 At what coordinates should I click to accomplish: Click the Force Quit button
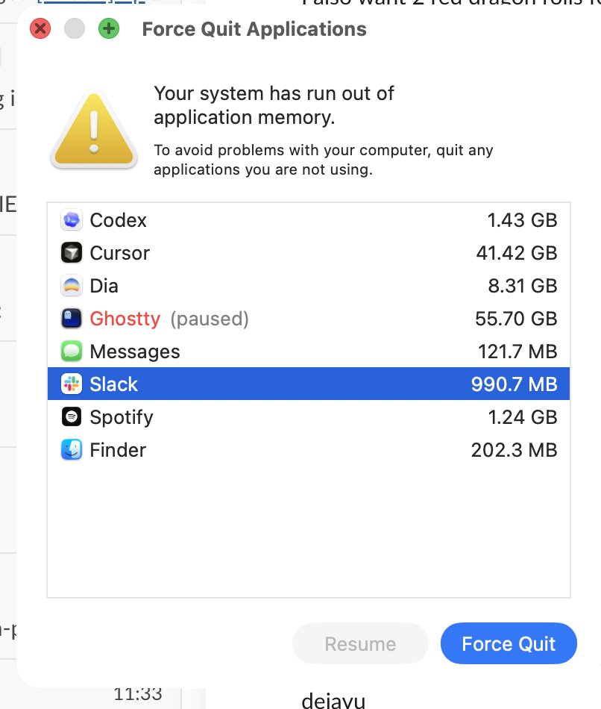tap(509, 643)
